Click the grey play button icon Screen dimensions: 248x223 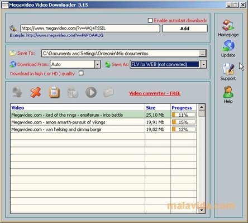click(91, 92)
